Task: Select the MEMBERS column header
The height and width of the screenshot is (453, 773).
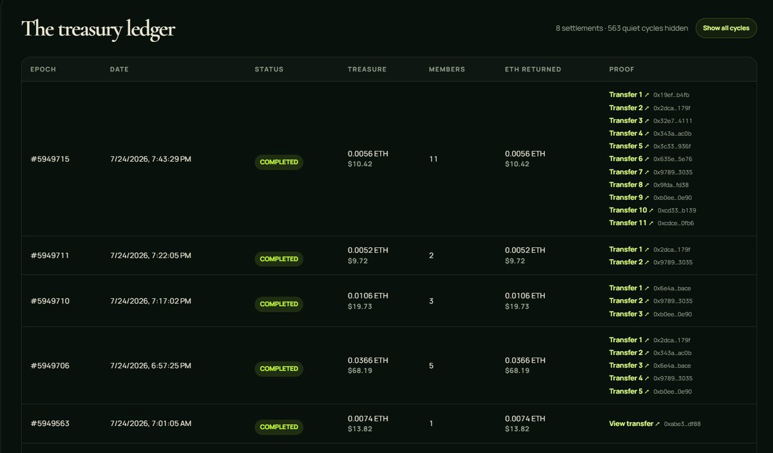Action: [447, 69]
